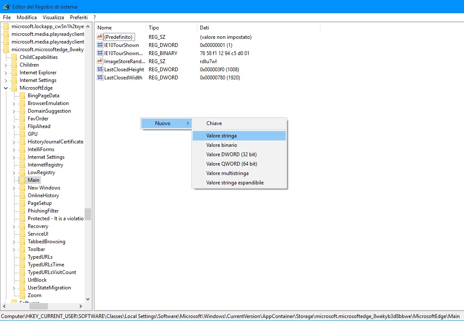Click the Registry Editor icon in the title bar

coord(6,6)
